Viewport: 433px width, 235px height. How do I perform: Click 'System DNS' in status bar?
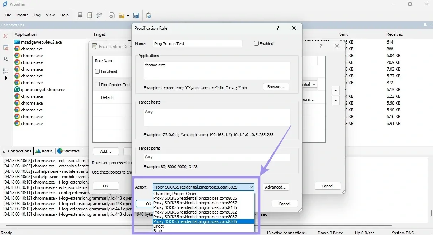pos(403,233)
